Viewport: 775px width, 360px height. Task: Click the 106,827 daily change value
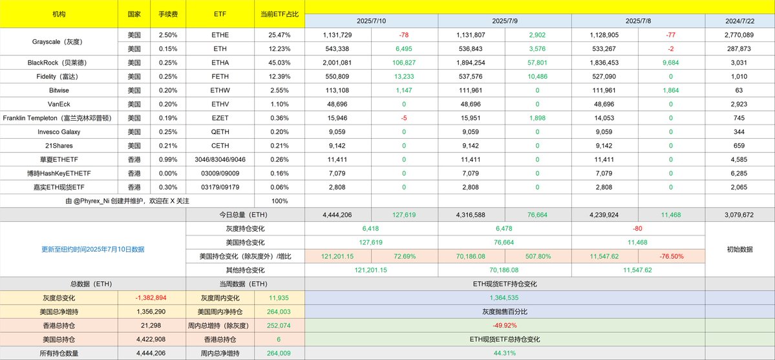pyautogui.click(x=405, y=63)
